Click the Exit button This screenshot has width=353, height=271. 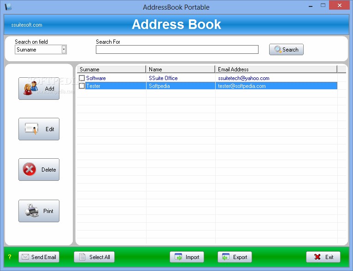(x=323, y=257)
